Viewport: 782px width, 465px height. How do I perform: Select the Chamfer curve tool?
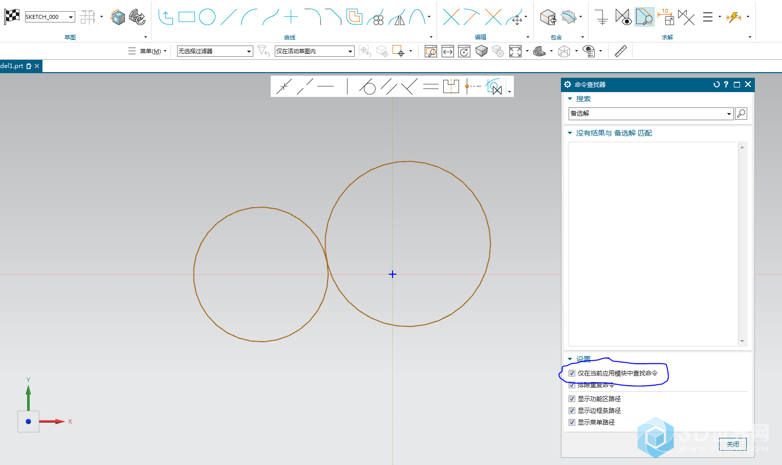(x=333, y=17)
